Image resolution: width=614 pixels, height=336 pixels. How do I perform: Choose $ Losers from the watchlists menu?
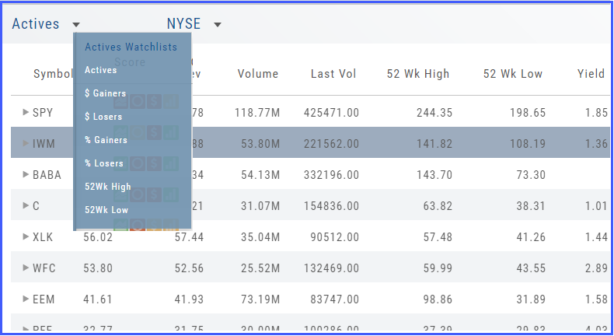pyautogui.click(x=103, y=117)
